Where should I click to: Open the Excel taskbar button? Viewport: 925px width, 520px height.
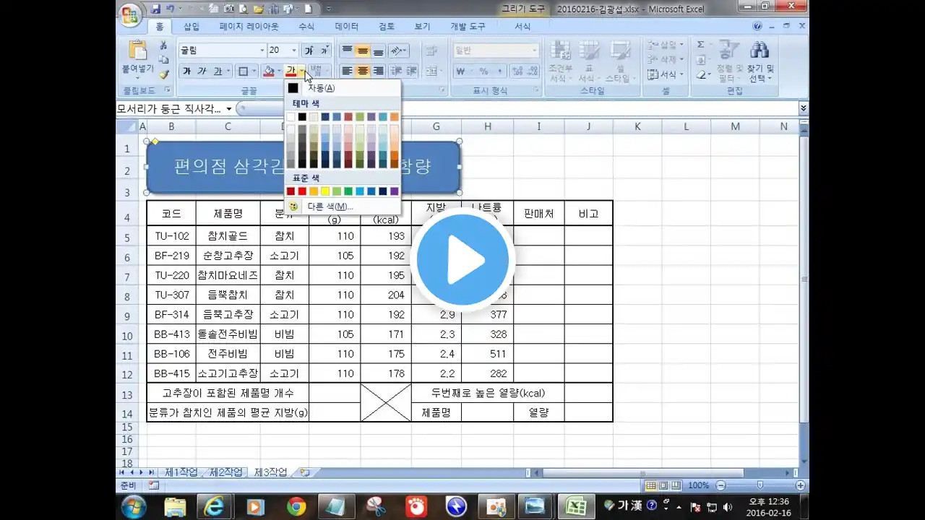pos(577,507)
